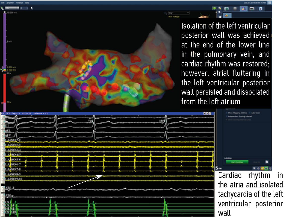Click the colorful map icon below the tabs
Screen dimensions: 289x219
[226, 16]
